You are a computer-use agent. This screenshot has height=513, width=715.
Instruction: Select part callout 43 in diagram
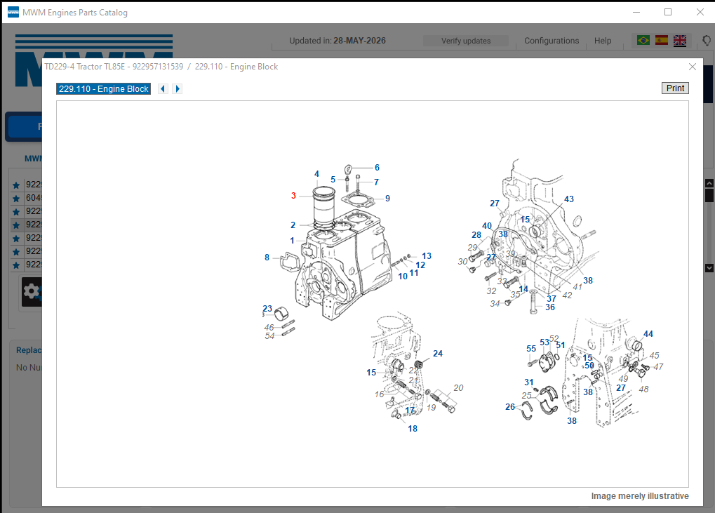click(x=568, y=199)
